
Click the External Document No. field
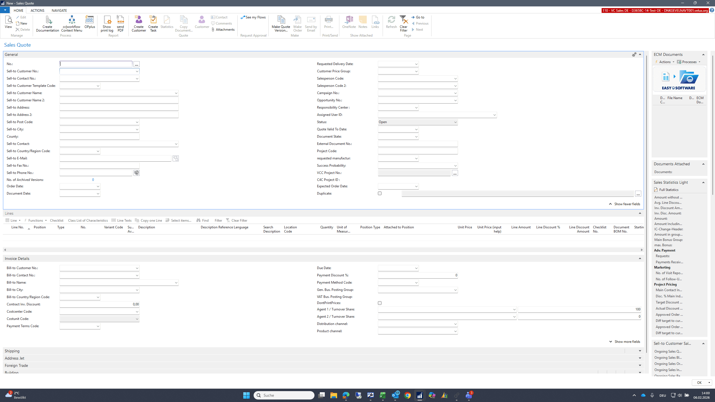418,144
